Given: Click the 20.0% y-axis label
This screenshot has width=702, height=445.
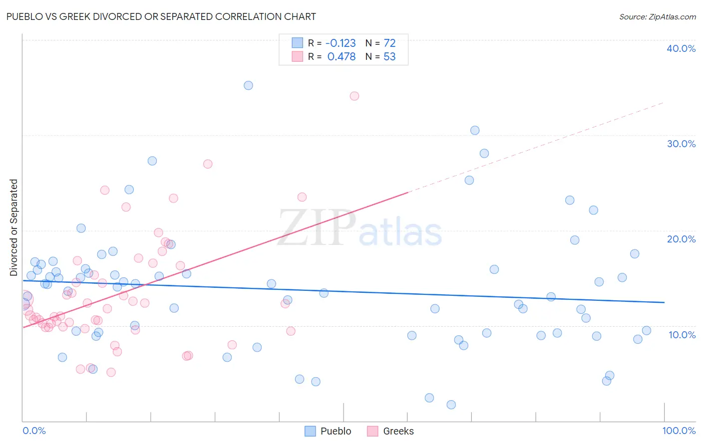Looking at the screenshot, I should click(681, 239).
